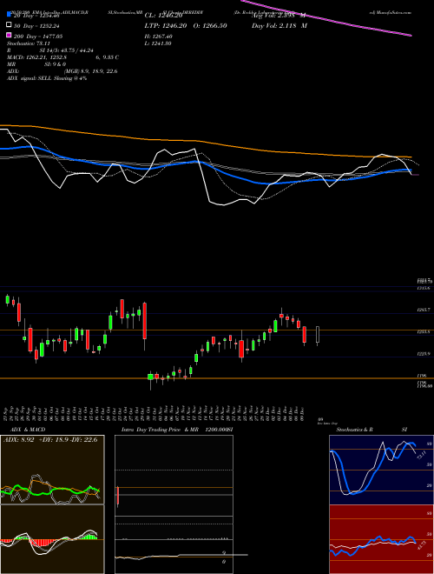Viewport: 434px width, 574px height.
Task: Select the 'Stochastics: 73.11' reading
Action: click(28, 43)
